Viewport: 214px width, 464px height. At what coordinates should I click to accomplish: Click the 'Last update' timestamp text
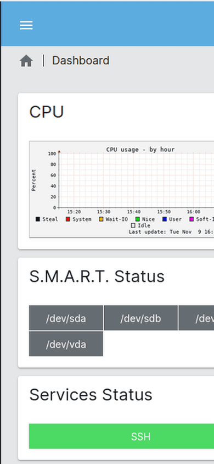[171, 231]
